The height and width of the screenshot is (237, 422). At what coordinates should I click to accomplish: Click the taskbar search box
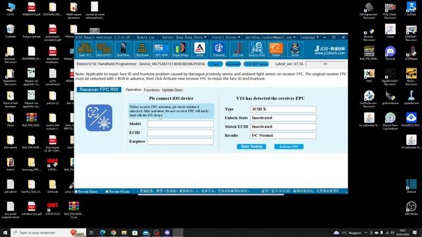pos(48,232)
